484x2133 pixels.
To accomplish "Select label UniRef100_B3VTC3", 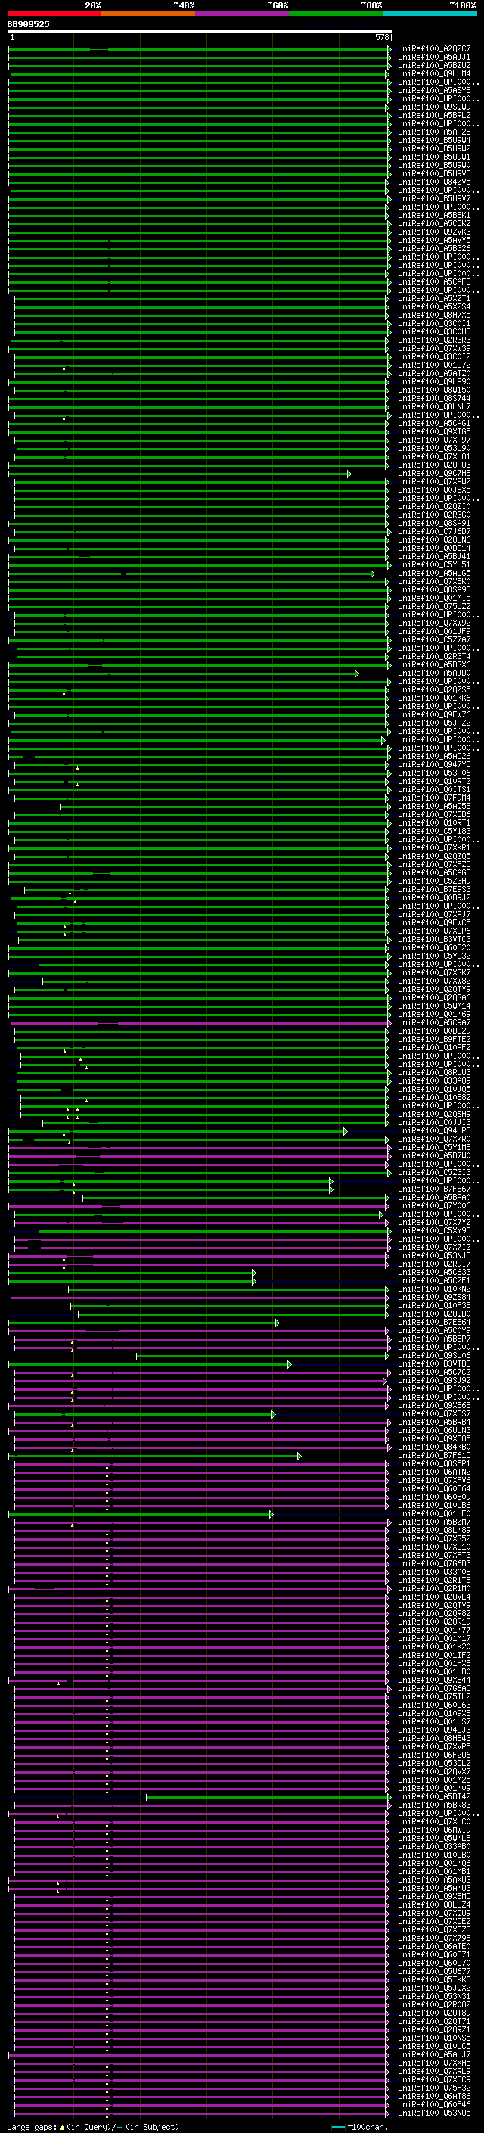I will coord(434,939).
